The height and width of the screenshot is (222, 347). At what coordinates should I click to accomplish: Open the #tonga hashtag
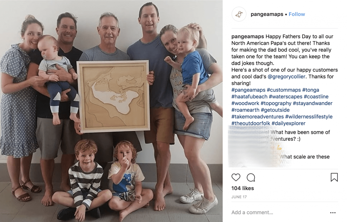point(311,90)
